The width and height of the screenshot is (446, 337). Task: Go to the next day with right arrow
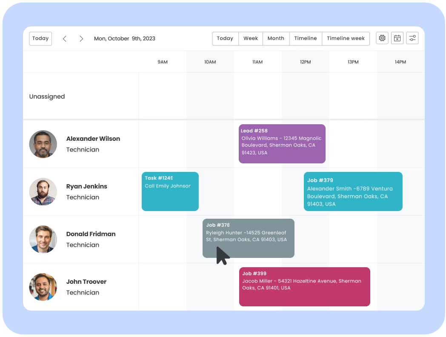(x=81, y=38)
